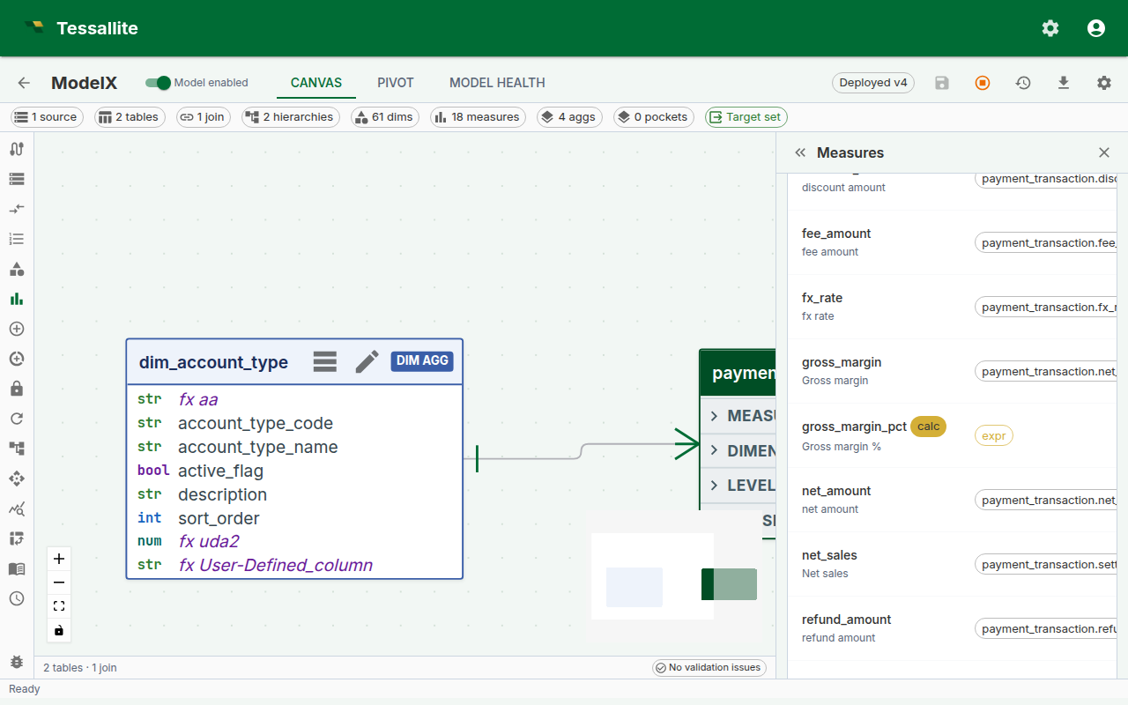This screenshot has height=705, width=1128.
Task: Open the numbered list sidebar icon
Action: (16, 239)
